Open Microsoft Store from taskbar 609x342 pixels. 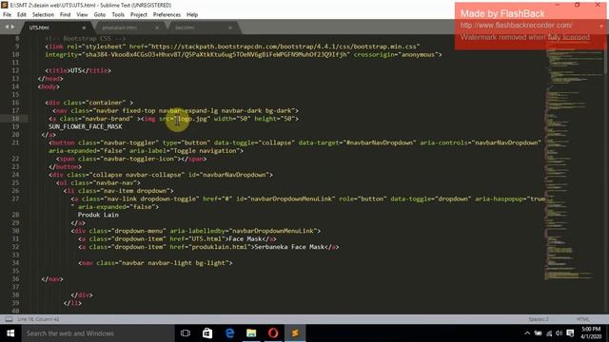pyautogui.click(x=207, y=333)
